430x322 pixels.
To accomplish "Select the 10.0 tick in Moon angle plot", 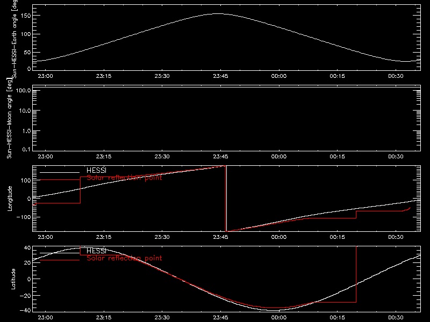I will click(x=25, y=111).
